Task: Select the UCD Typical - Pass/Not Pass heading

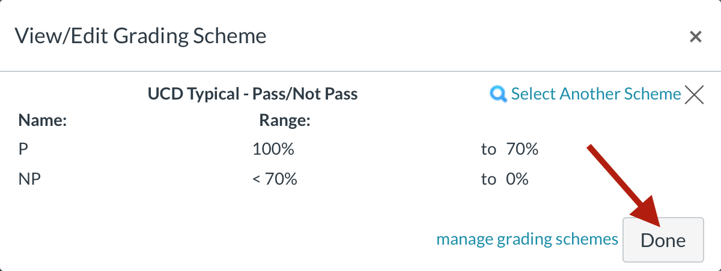Action: [x=252, y=94]
